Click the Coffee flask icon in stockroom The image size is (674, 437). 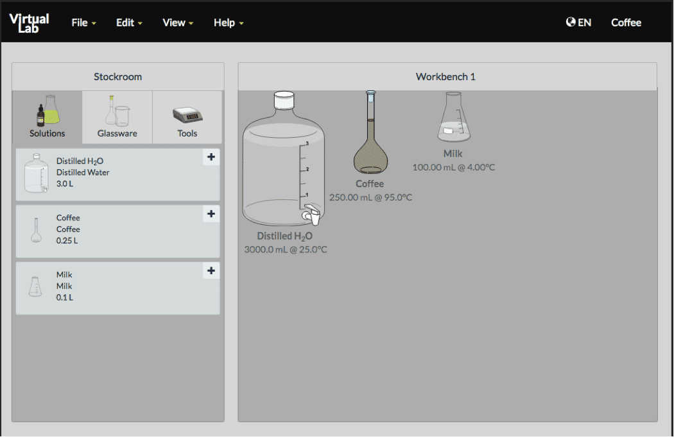(x=36, y=230)
